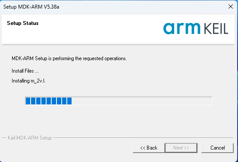Image resolution: width=238 pixels, height=162 pixels.
Task: Cancel the MDK-ARM installation
Action: (217, 148)
